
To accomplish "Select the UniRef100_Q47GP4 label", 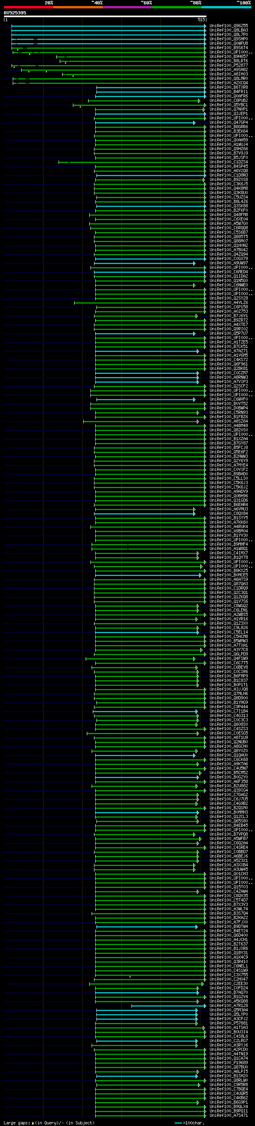I will [229, 122].
